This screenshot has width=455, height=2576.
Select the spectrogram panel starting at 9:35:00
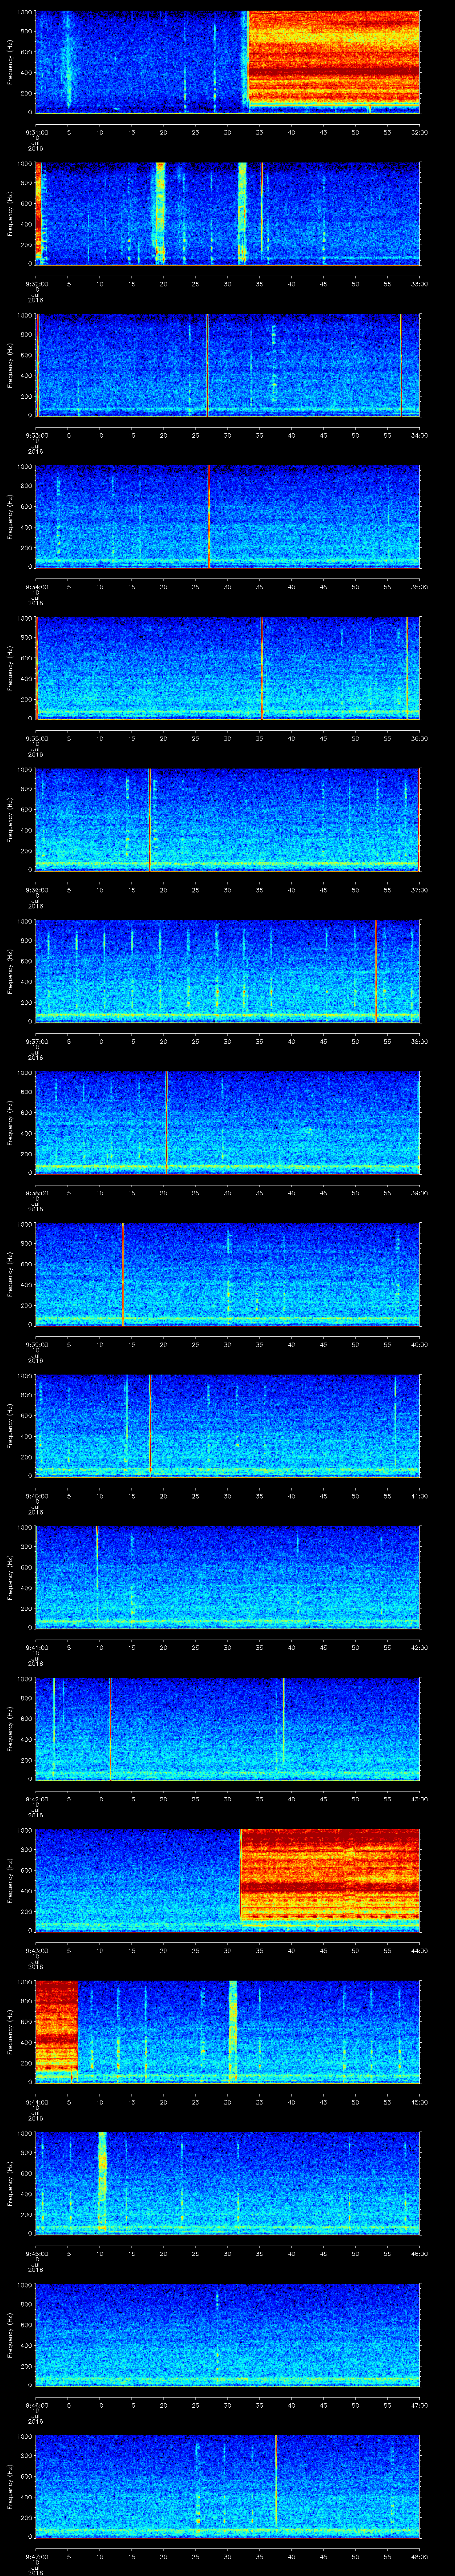coord(227,668)
